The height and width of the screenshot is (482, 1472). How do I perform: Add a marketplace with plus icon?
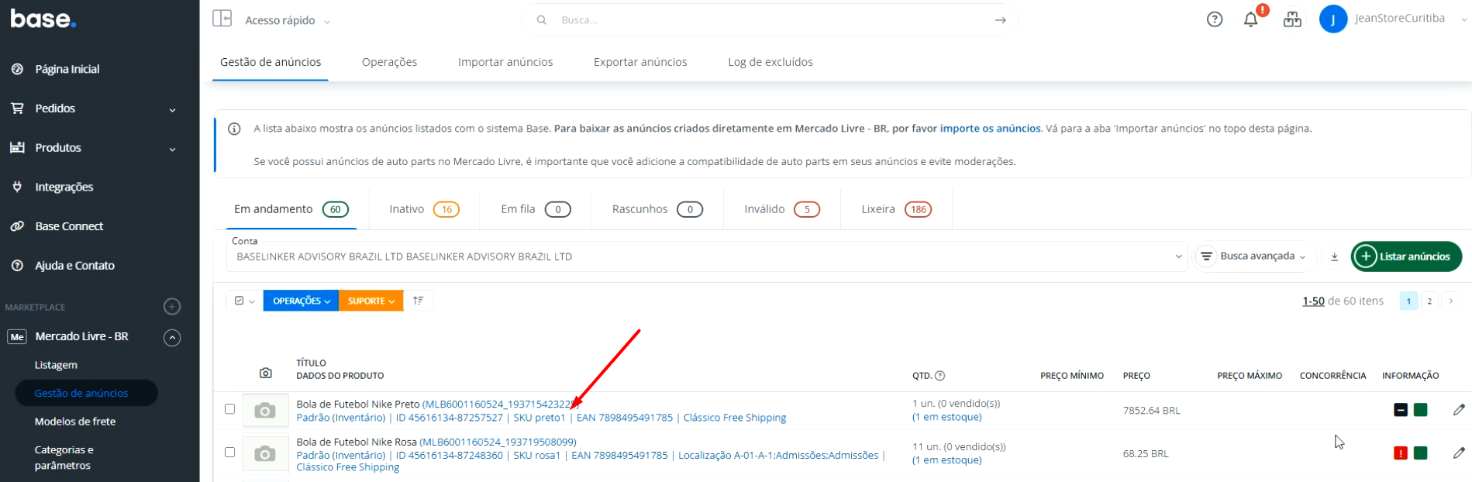172,307
